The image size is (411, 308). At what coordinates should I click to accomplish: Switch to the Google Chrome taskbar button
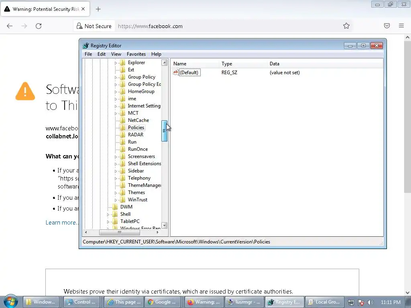coord(163,302)
